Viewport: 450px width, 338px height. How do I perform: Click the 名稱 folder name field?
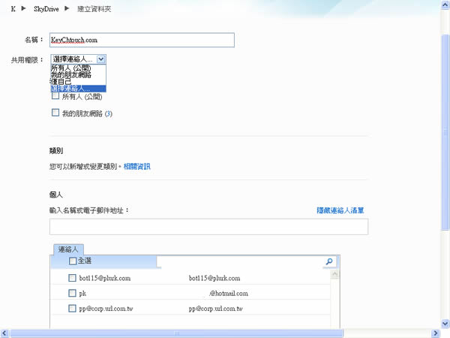(142, 40)
